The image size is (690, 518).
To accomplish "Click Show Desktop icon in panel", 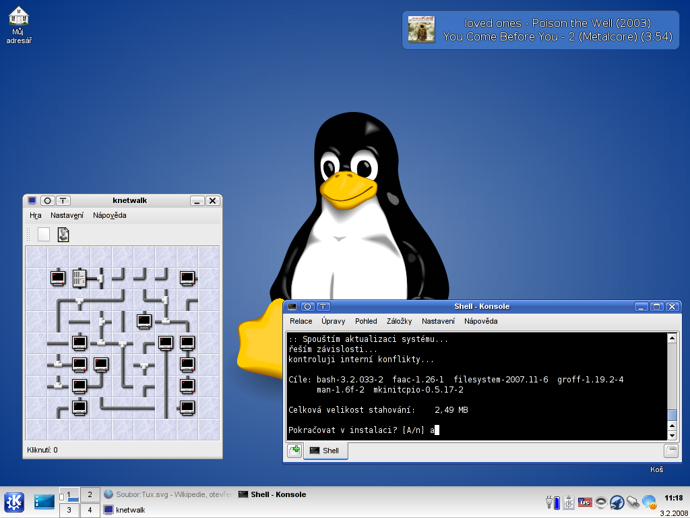I will [44, 502].
